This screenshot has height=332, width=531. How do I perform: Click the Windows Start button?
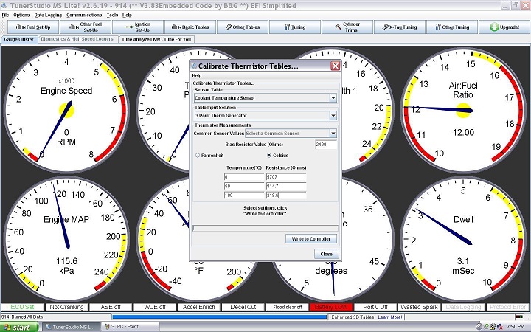pos(19,327)
